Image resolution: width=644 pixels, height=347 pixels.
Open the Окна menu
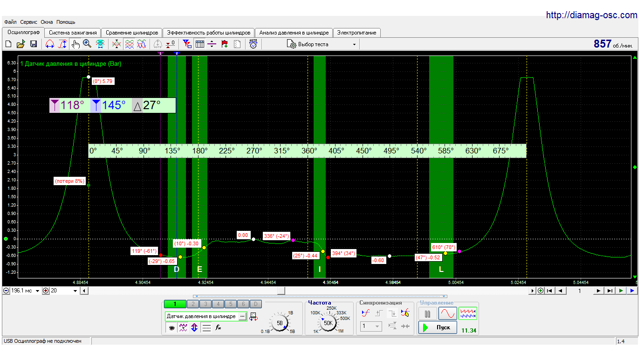coord(47,22)
